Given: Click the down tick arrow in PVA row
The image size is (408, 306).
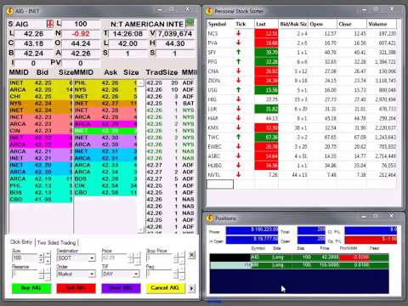Looking at the screenshot, I should (x=239, y=42).
